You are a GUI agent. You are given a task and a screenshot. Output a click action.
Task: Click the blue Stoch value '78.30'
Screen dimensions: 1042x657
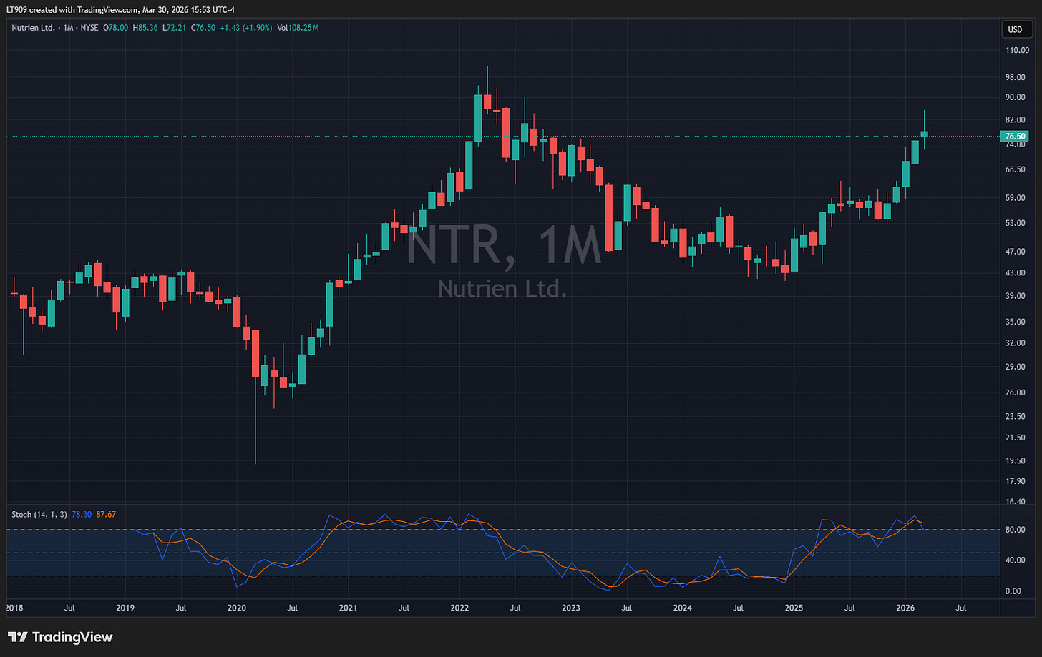click(82, 514)
